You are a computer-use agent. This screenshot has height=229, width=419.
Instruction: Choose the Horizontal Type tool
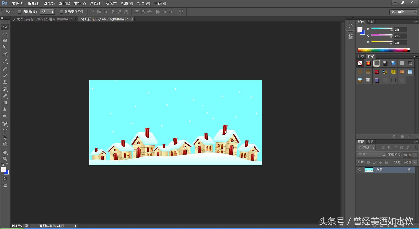(x=5, y=130)
